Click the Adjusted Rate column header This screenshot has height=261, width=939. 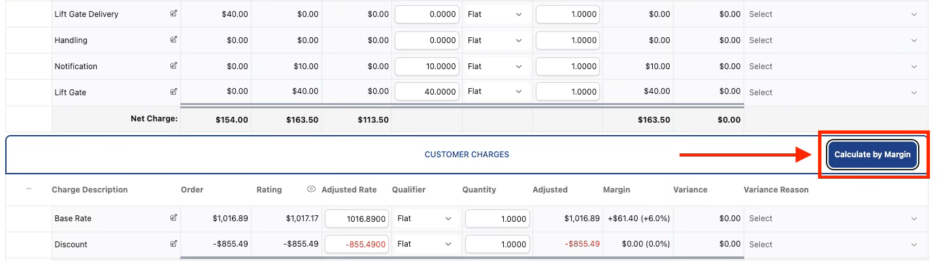tap(349, 190)
